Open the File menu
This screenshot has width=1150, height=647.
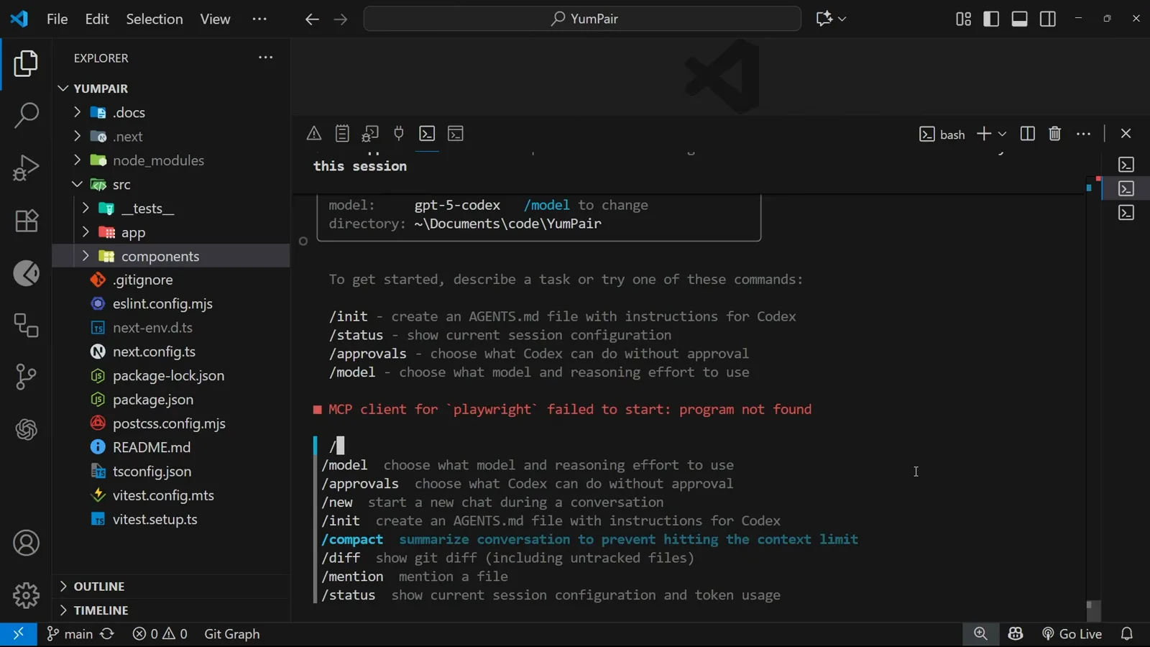[x=57, y=19]
